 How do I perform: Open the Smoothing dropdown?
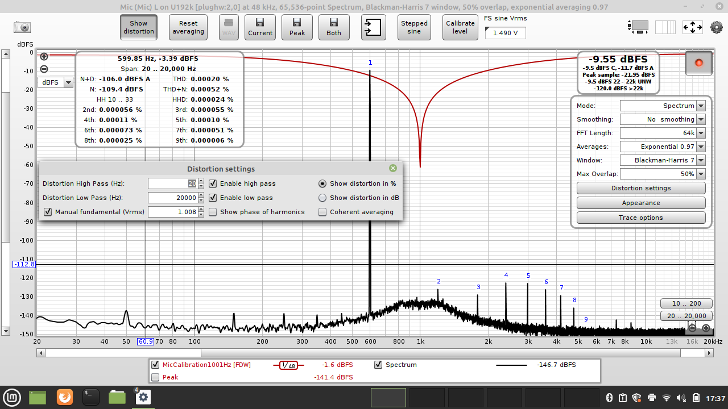663,119
